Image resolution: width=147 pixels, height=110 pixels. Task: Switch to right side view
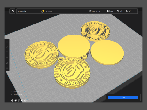(x=25, y=101)
